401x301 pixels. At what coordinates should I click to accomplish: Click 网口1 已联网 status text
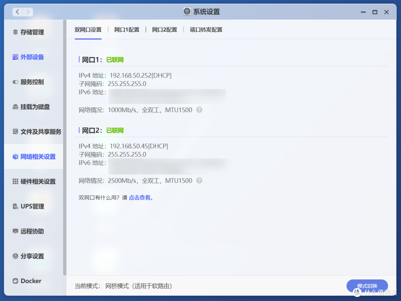click(x=115, y=60)
